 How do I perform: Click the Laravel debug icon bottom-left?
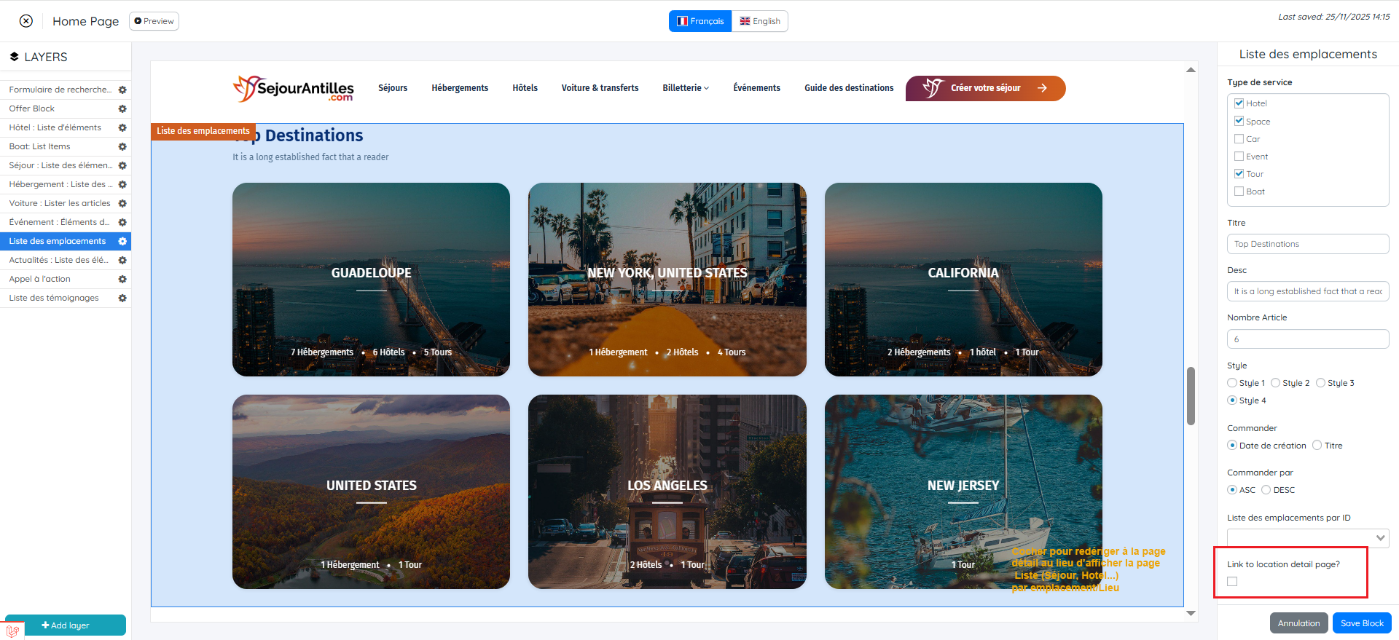tap(12, 631)
